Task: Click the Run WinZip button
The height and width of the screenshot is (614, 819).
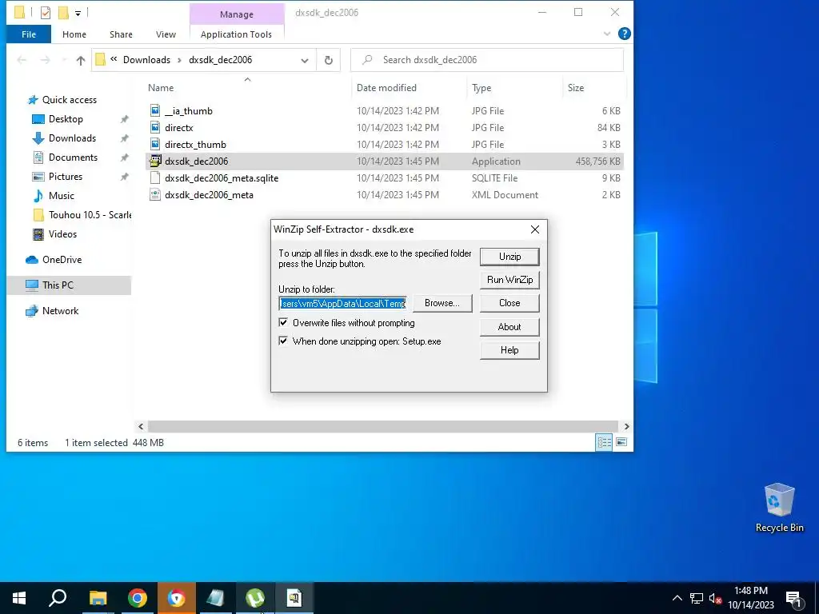Action: point(509,280)
